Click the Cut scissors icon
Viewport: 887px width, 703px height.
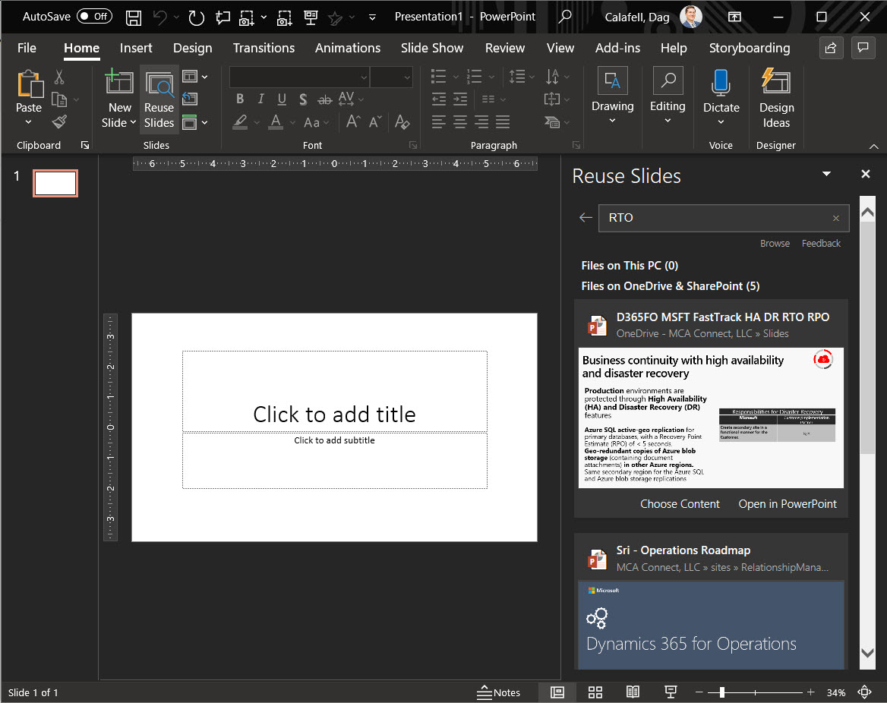(58, 77)
